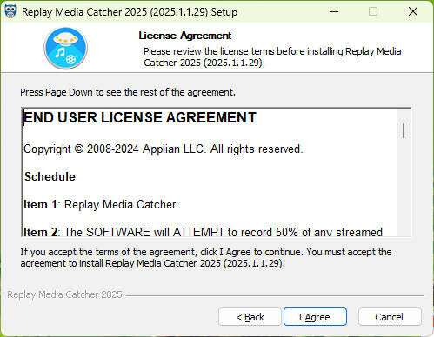The image size is (434, 337).
Task: Click the License Agreement header title
Action: point(185,36)
